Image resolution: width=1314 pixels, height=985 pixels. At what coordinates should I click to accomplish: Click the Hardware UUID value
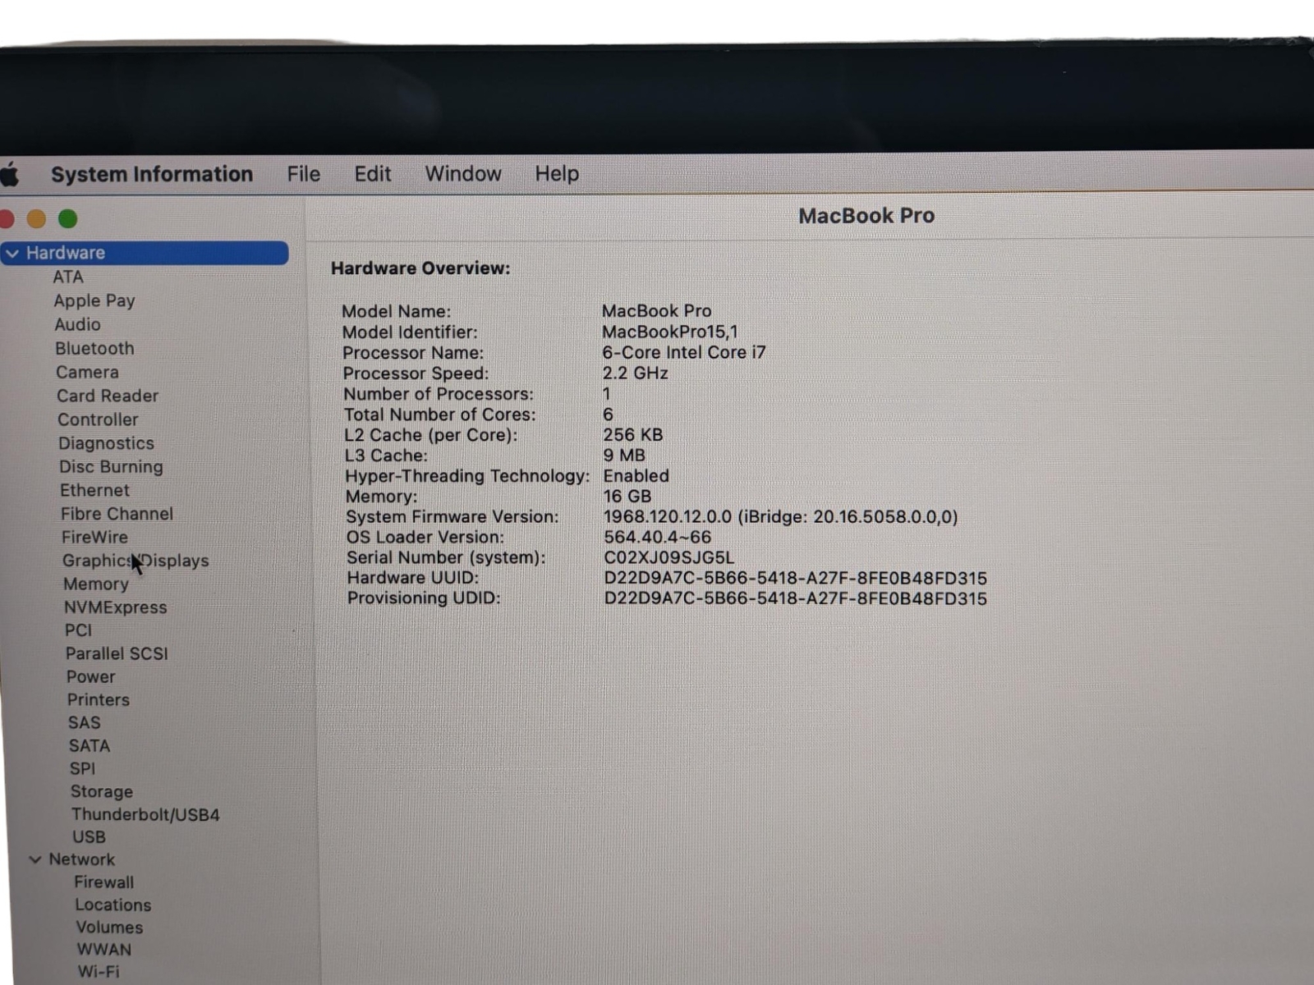[x=795, y=578]
